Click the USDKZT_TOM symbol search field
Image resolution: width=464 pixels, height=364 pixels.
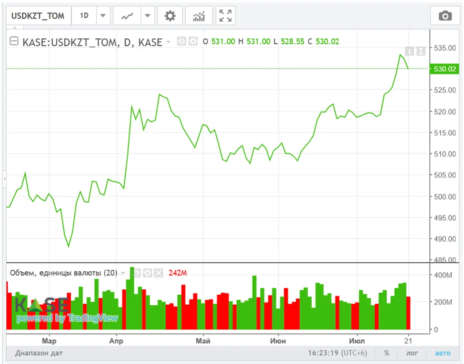tap(38, 16)
